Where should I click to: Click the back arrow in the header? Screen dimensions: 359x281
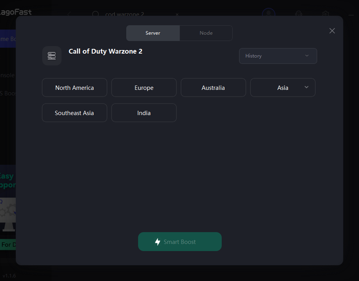(69, 14)
